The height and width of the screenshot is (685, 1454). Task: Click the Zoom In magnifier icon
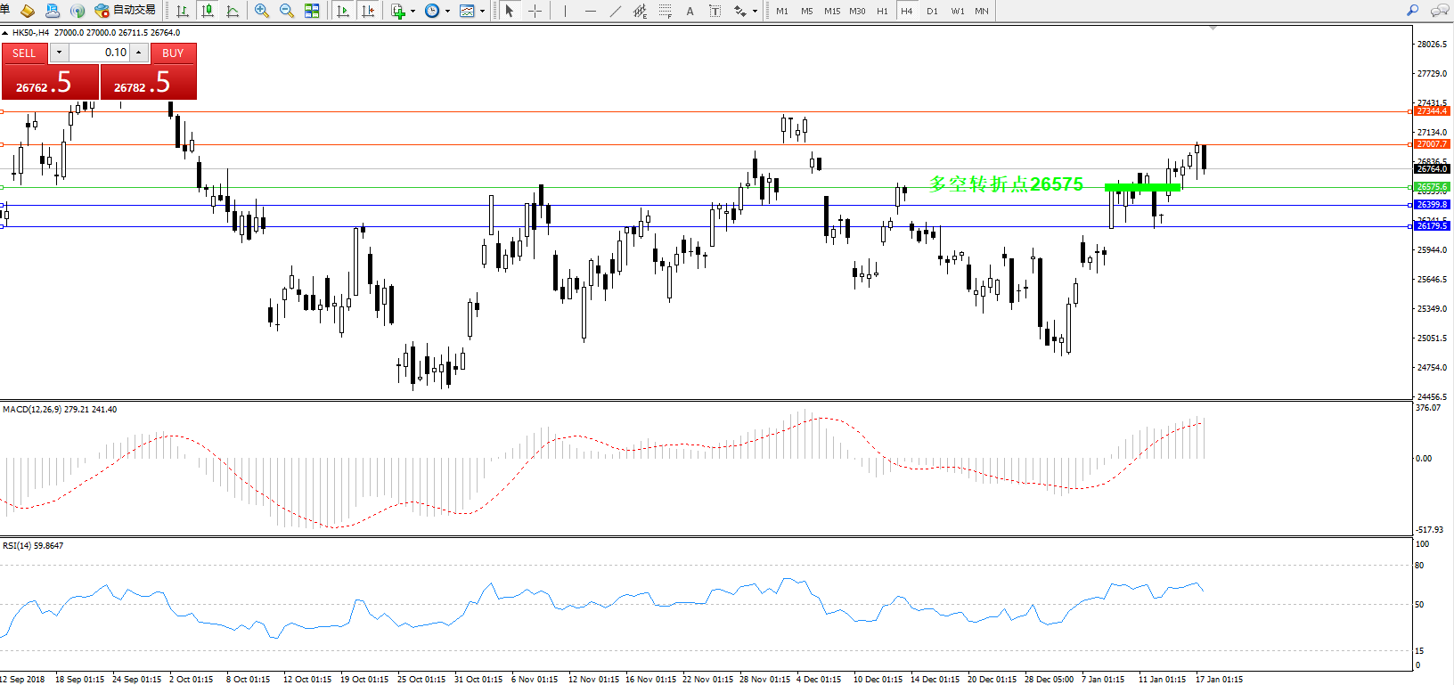tap(261, 11)
